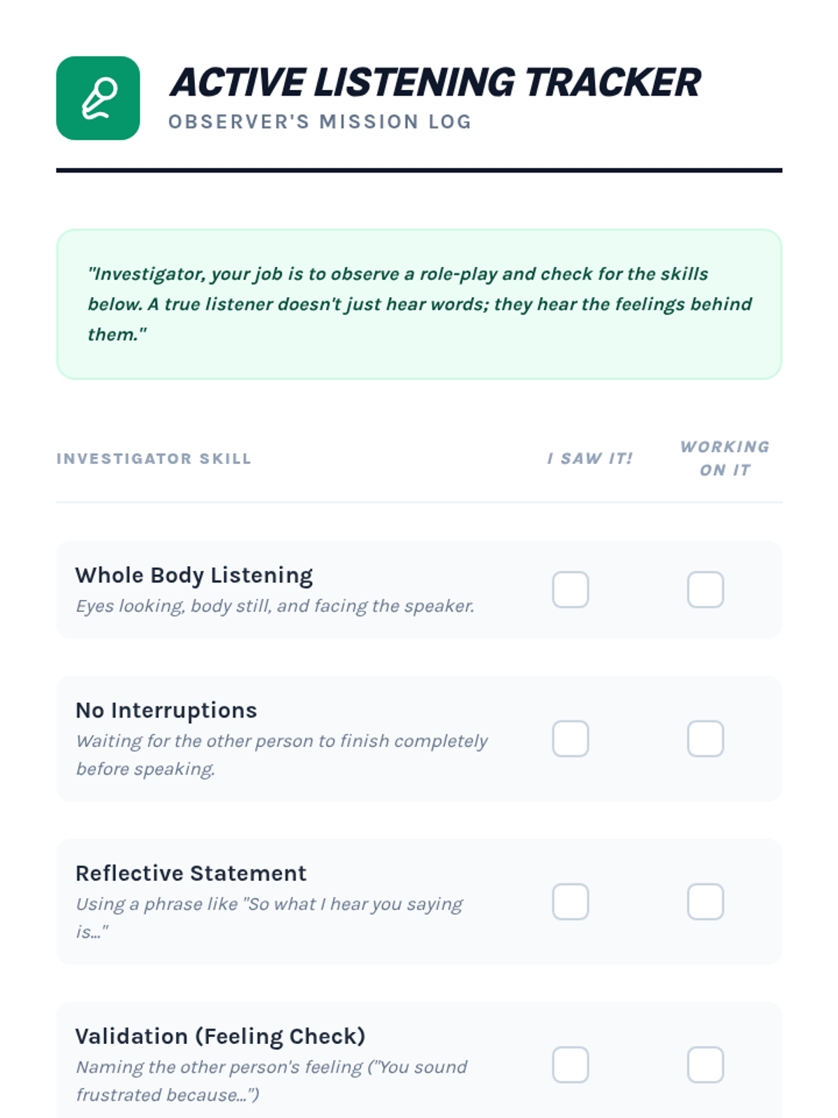
Task: Select the Whole Body Listening skill title
Action: [x=194, y=575]
